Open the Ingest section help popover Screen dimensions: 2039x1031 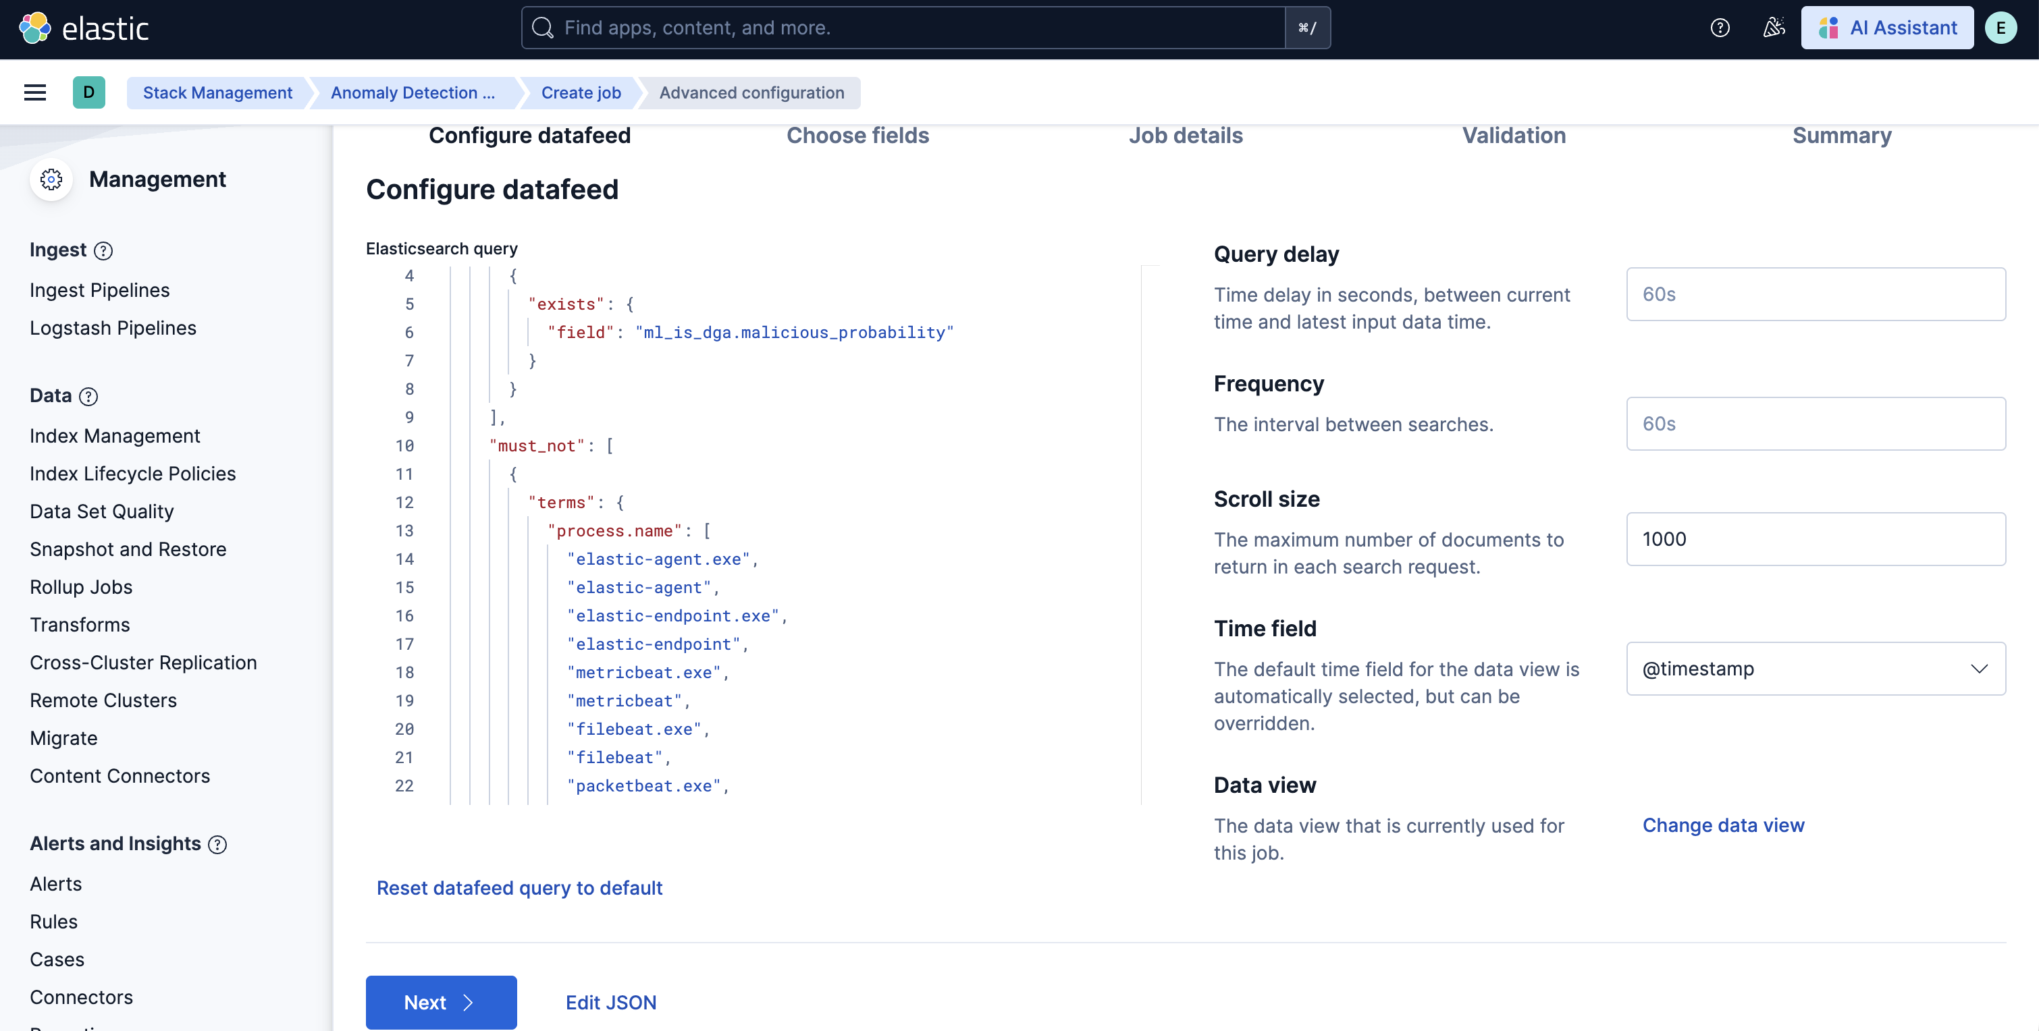point(103,251)
